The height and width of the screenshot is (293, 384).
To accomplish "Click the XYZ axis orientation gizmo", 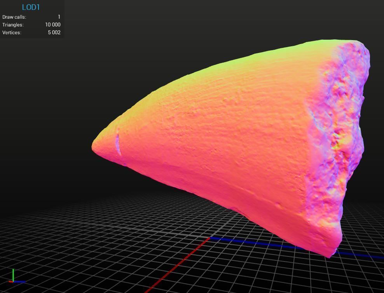I will (x=17, y=276).
